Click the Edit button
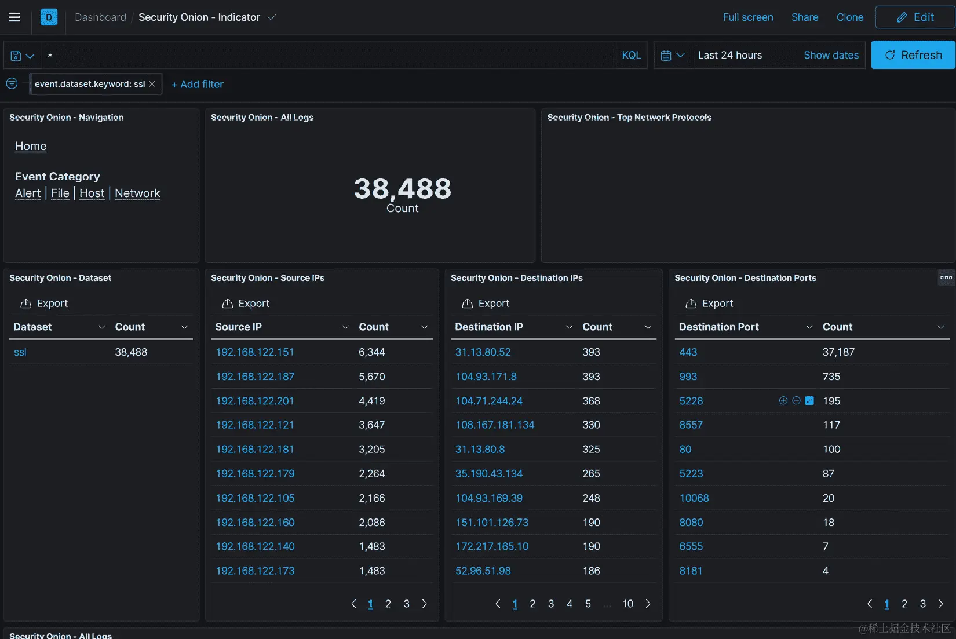The height and width of the screenshot is (639, 956). tap(915, 17)
